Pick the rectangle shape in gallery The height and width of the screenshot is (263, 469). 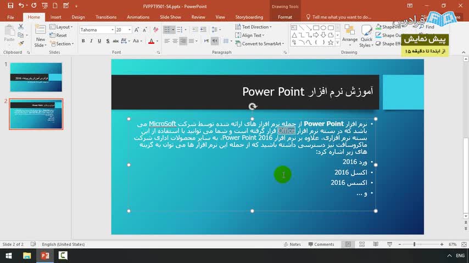[x=316, y=28]
